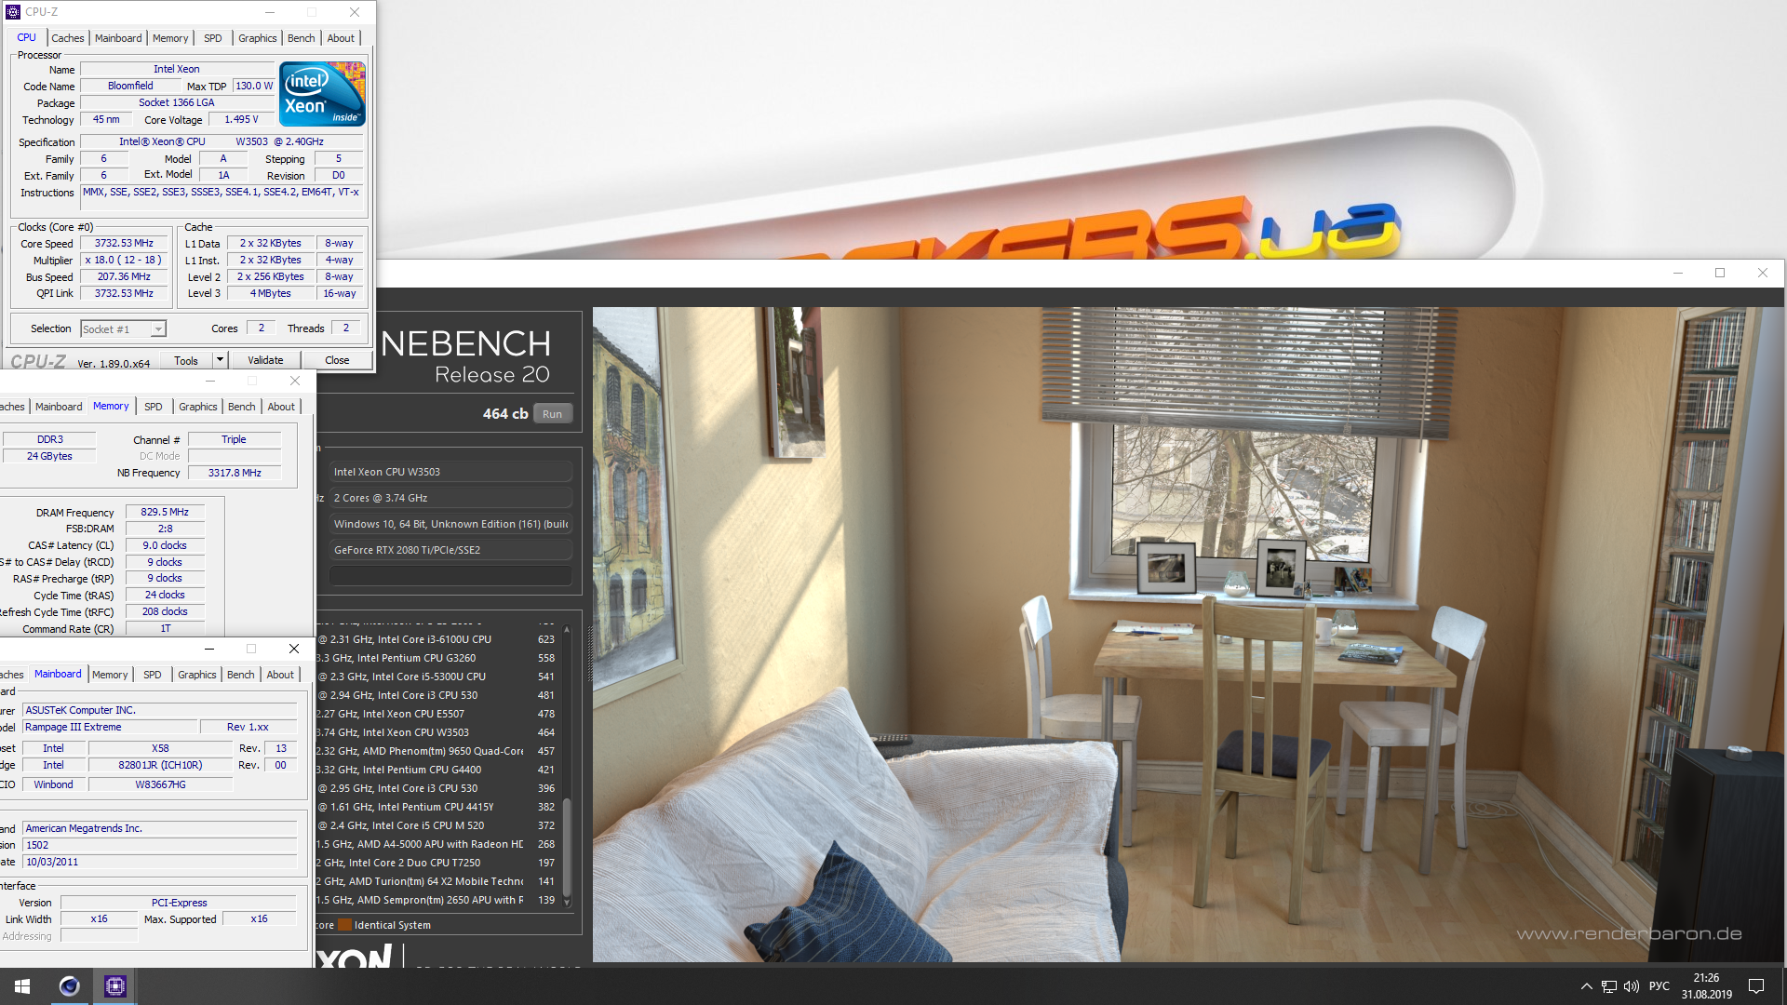Run the Cinebench CPU benchmark
The image size is (1787, 1005).
tap(553, 414)
